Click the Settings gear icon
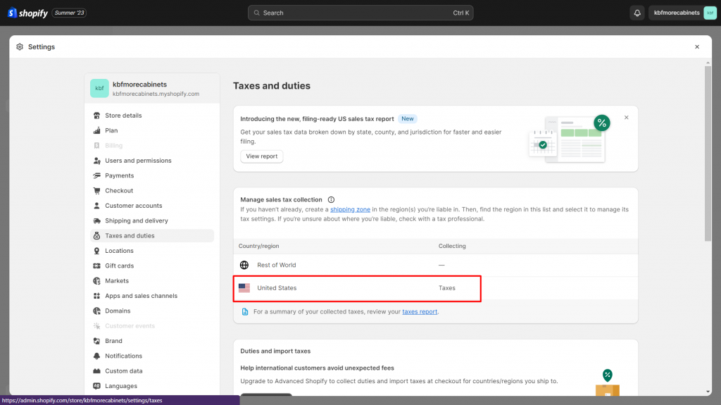The height and width of the screenshot is (405, 721). click(x=20, y=47)
